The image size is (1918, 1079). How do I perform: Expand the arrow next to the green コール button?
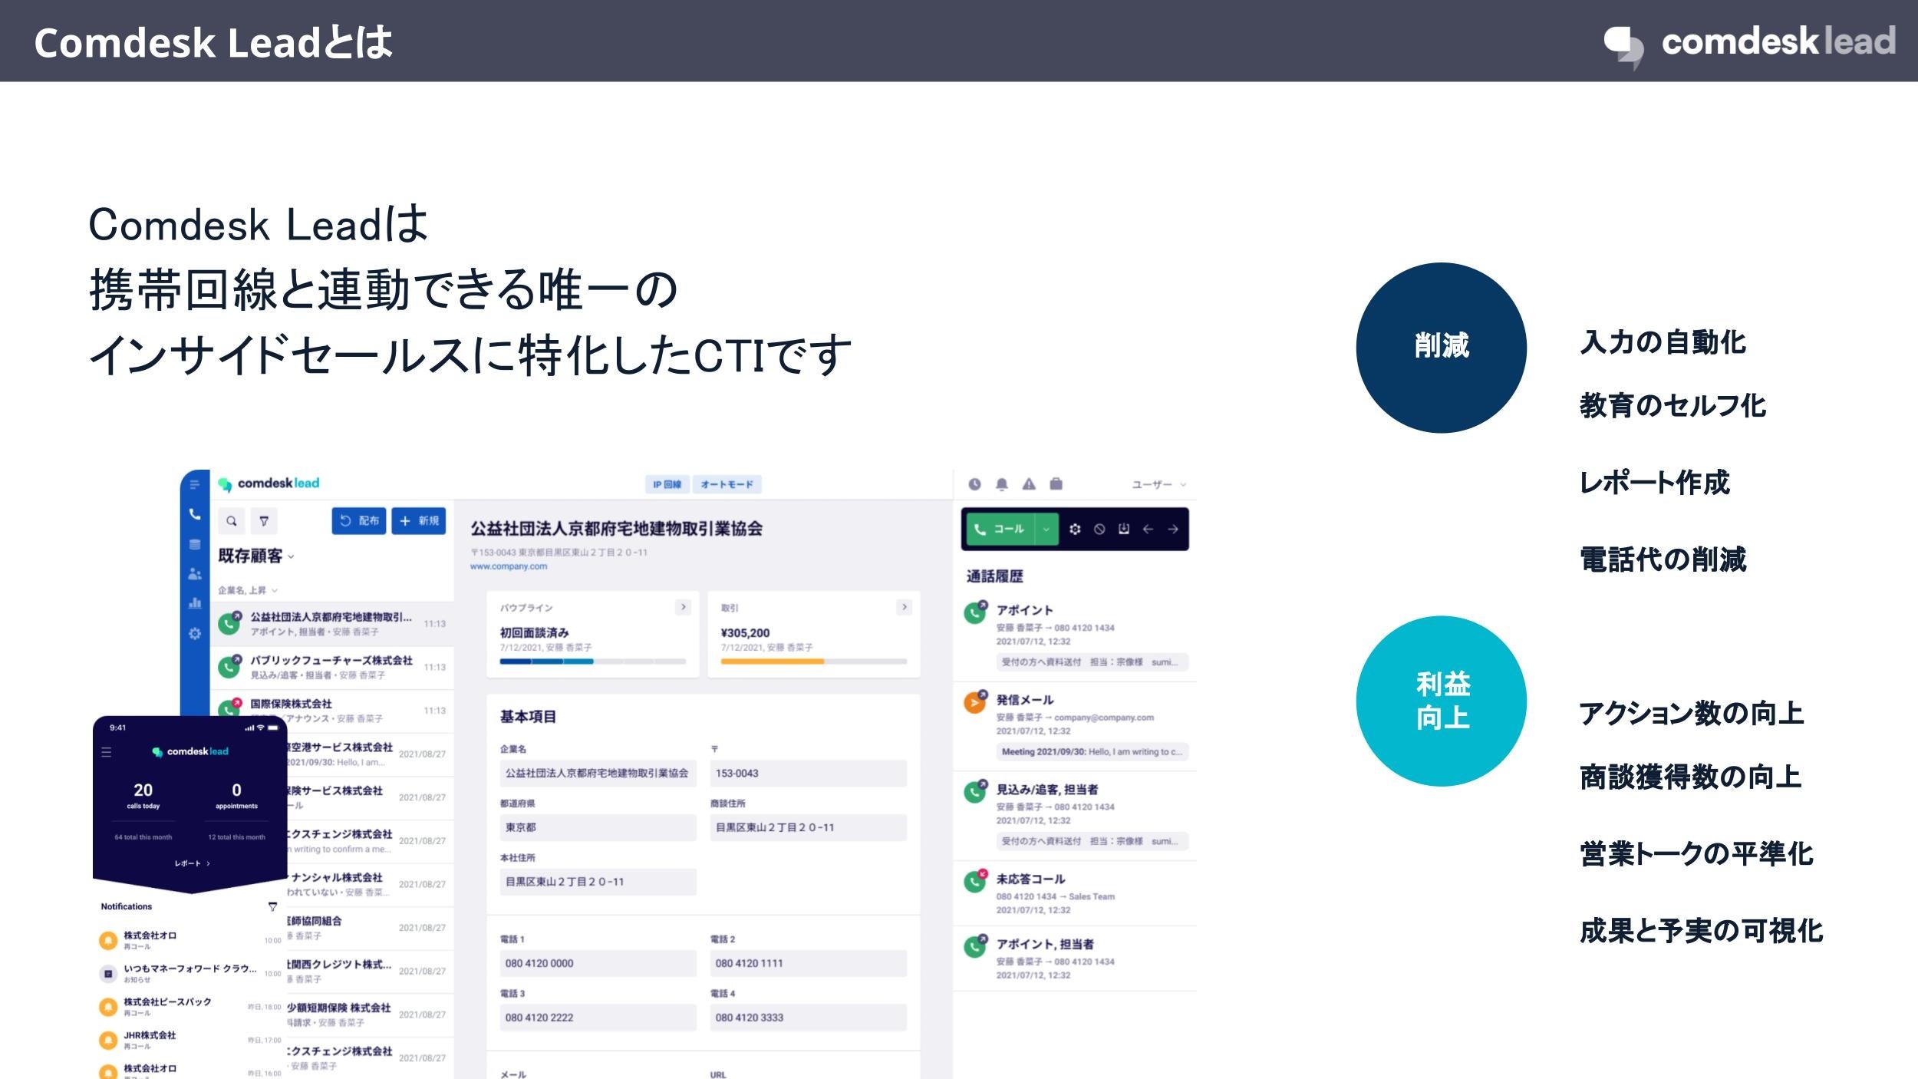pos(1046,529)
